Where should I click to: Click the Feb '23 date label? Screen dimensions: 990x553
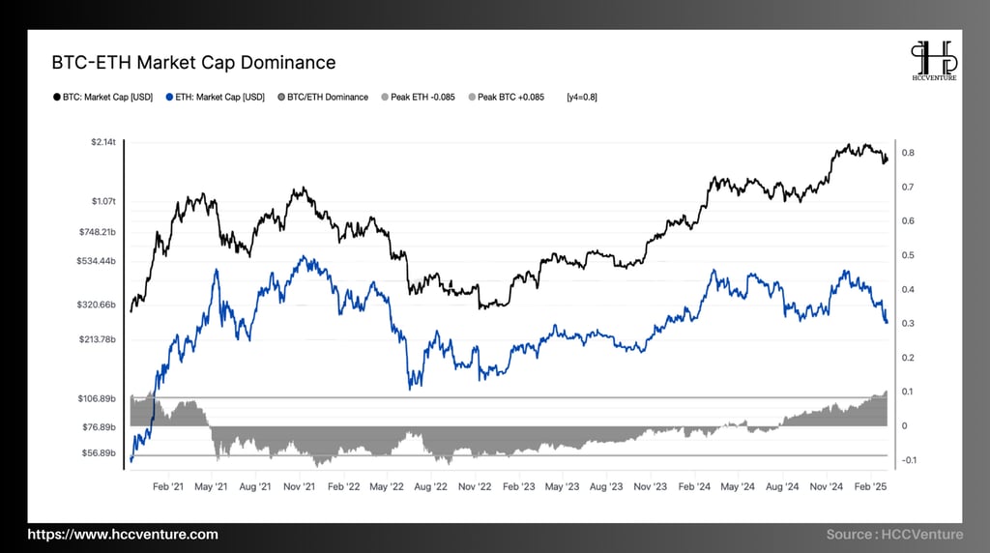click(518, 486)
